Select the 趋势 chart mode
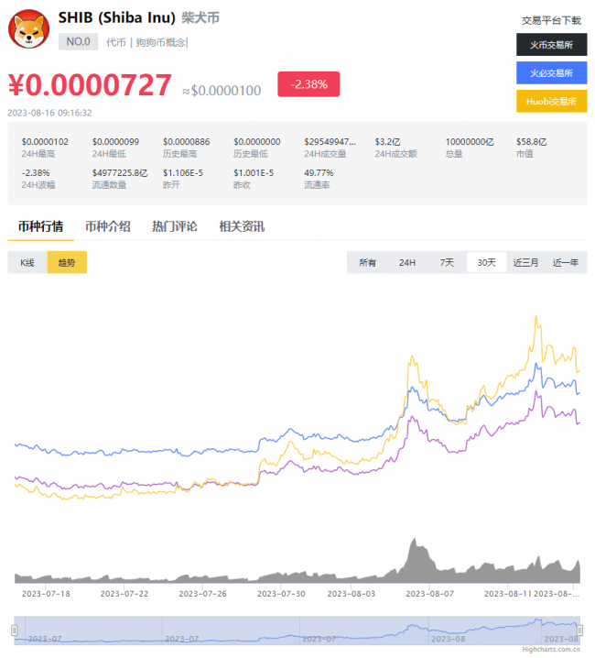This screenshot has width=595, height=658. (67, 262)
